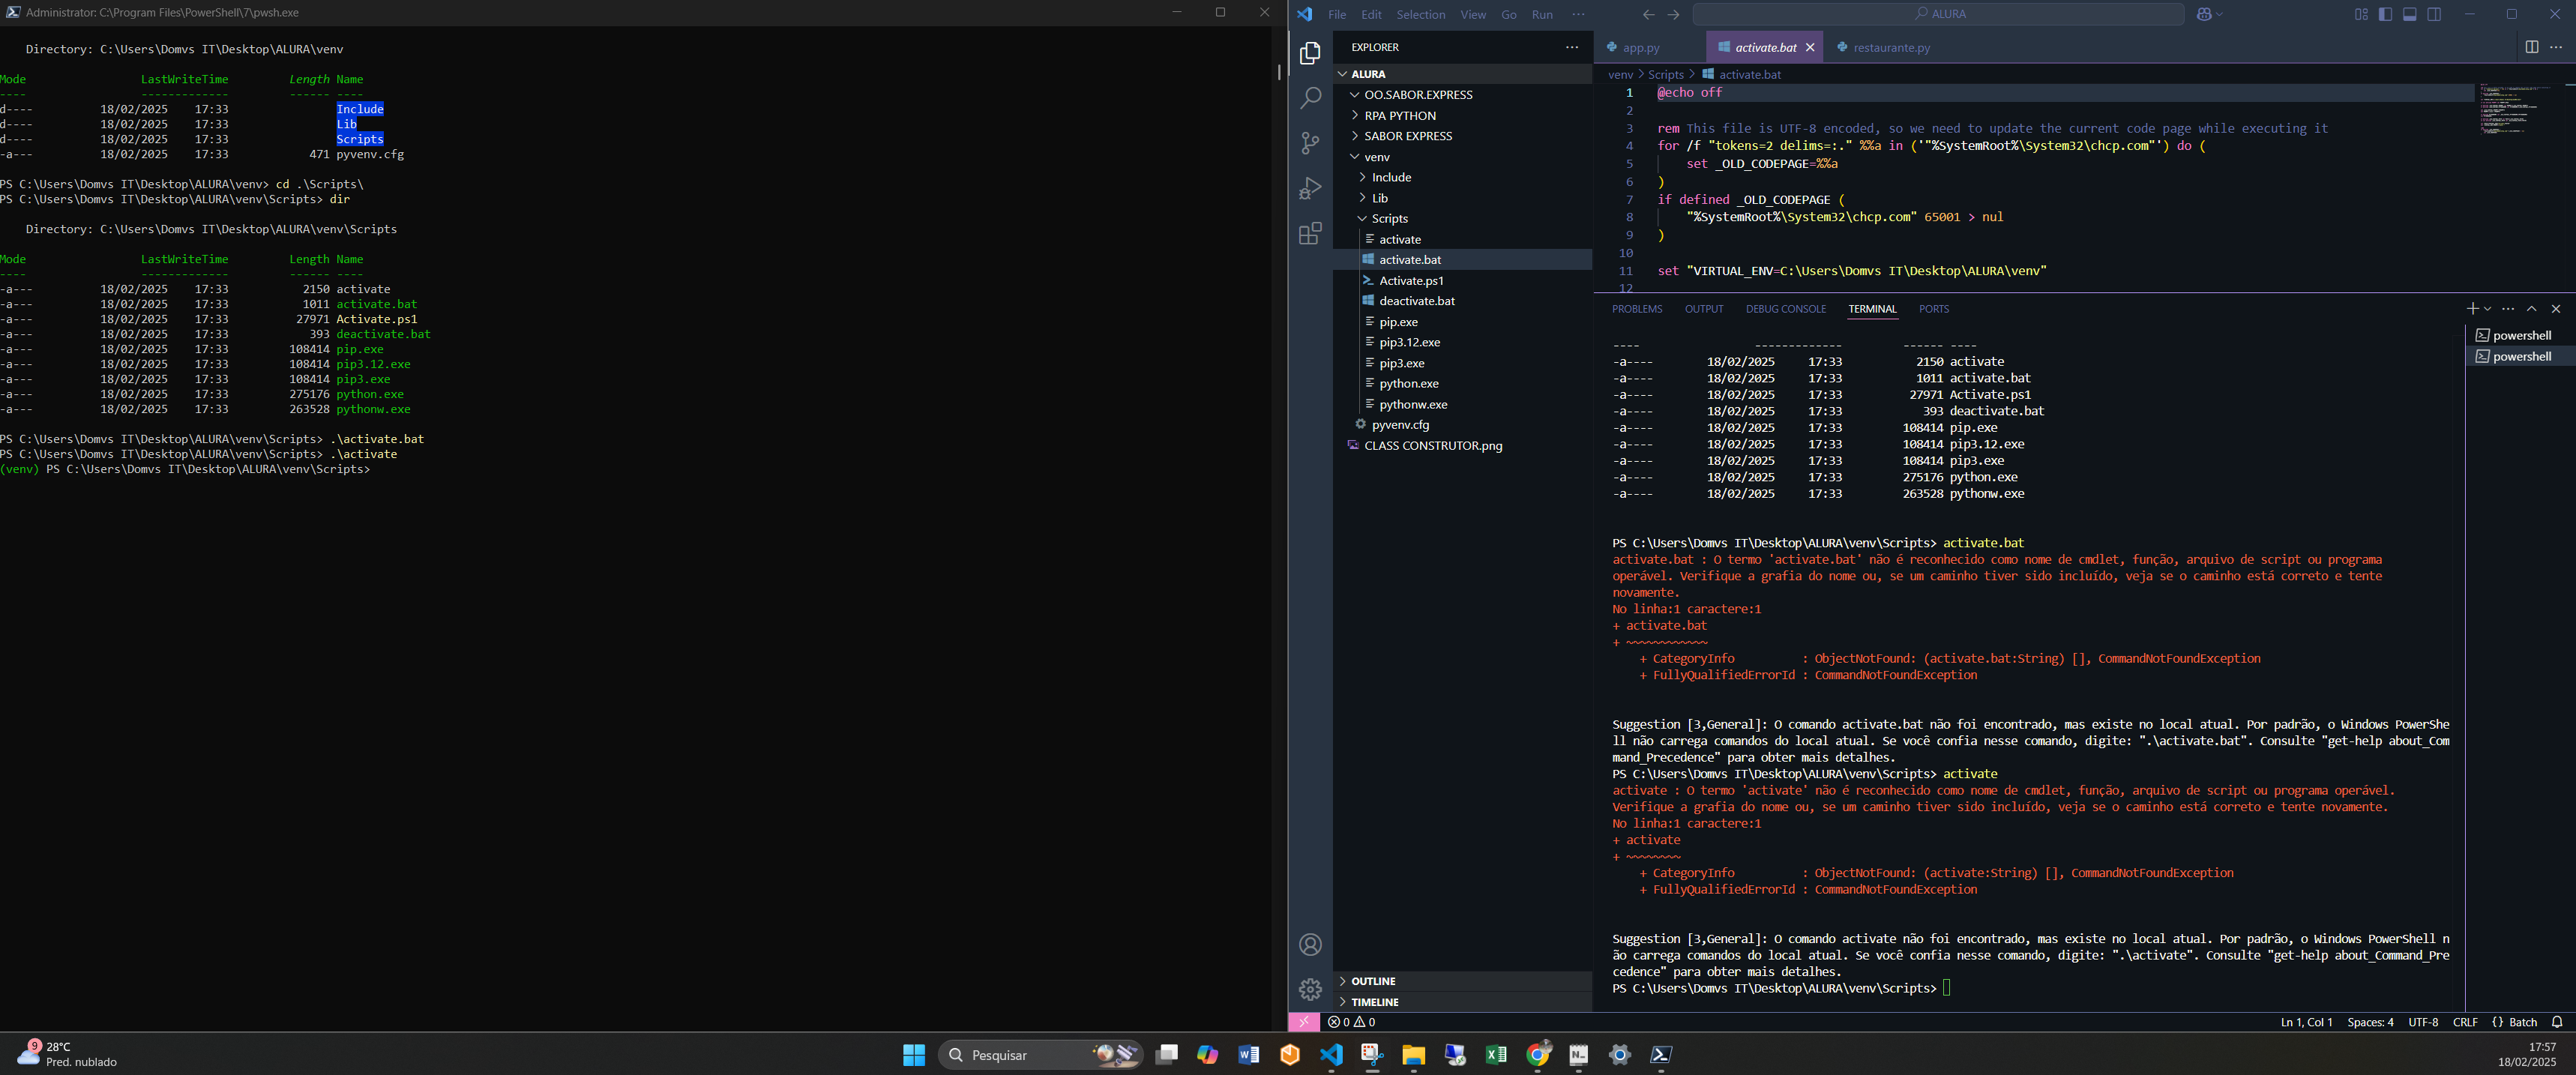The image size is (2576, 1075).
Task: Open Excel from taskbar
Action: click(x=1496, y=1055)
